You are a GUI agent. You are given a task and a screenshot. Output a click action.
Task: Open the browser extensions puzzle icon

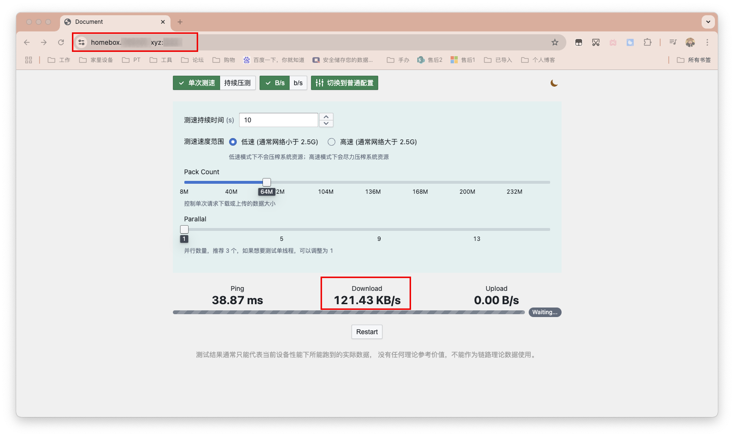point(647,42)
